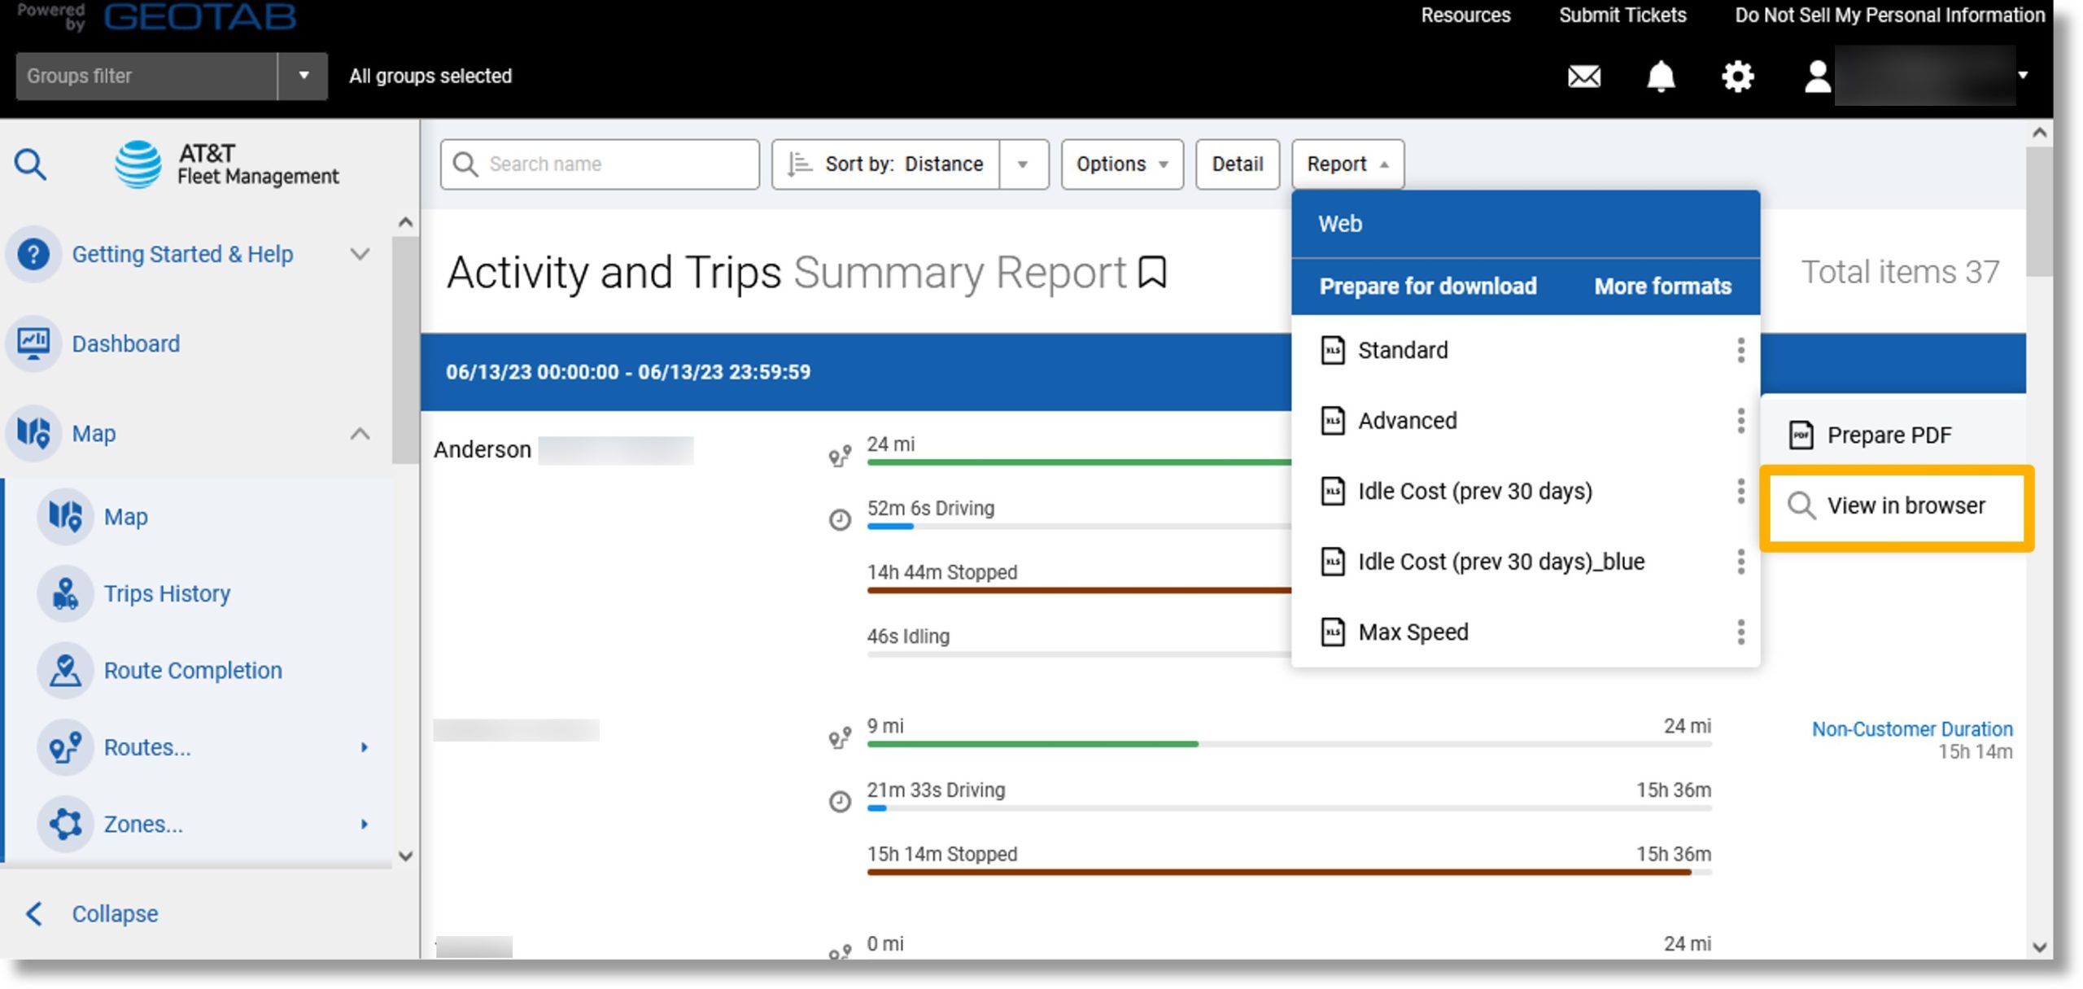2083x989 pixels.
Task: Click the Options dropdown button
Action: click(1121, 164)
